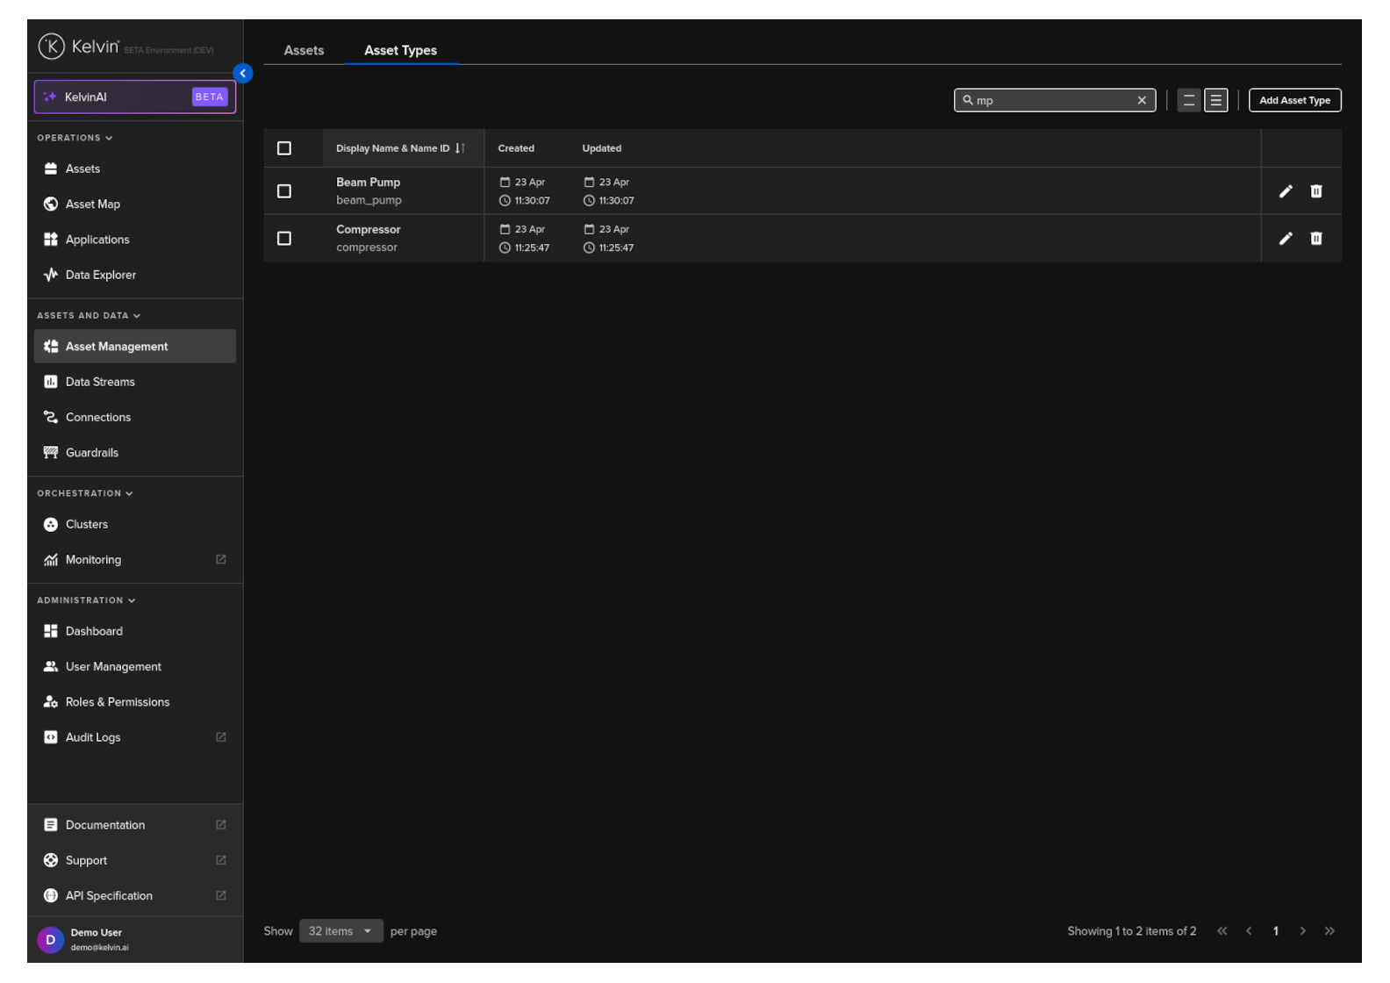Clear the search field with the X icon
The height and width of the screenshot is (983, 1390).
(1141, 101)
